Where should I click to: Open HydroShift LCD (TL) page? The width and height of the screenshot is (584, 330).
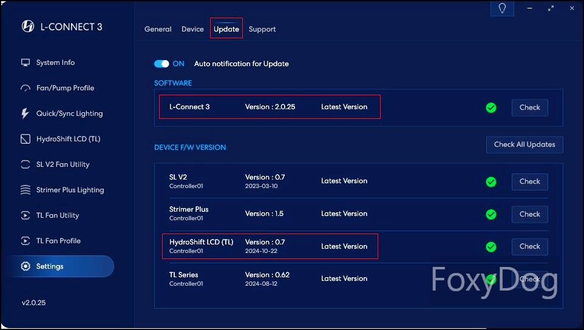tap(68, 139)
